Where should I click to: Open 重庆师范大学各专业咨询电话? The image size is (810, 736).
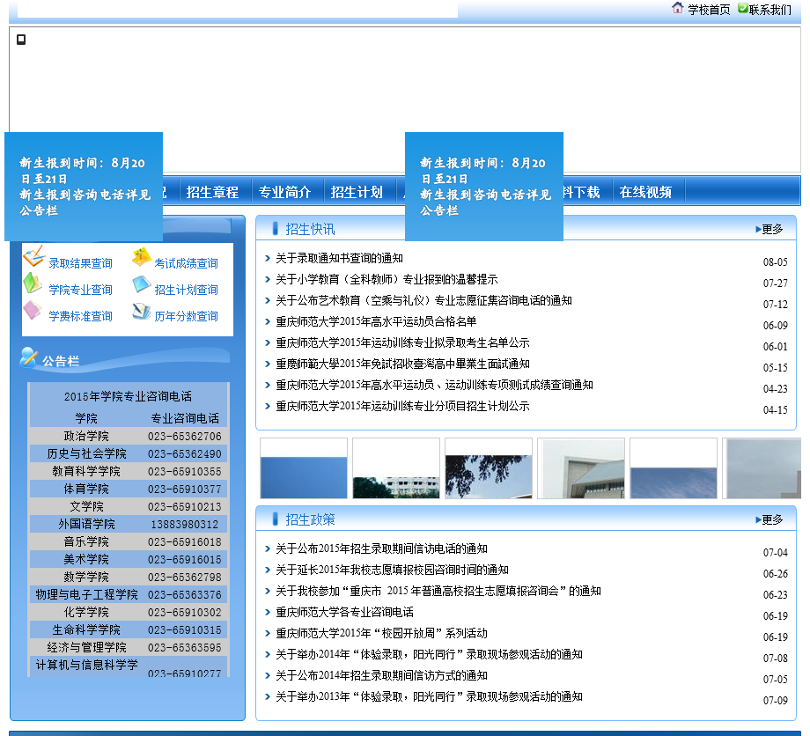pyautogui.click(x=344, y=612)
